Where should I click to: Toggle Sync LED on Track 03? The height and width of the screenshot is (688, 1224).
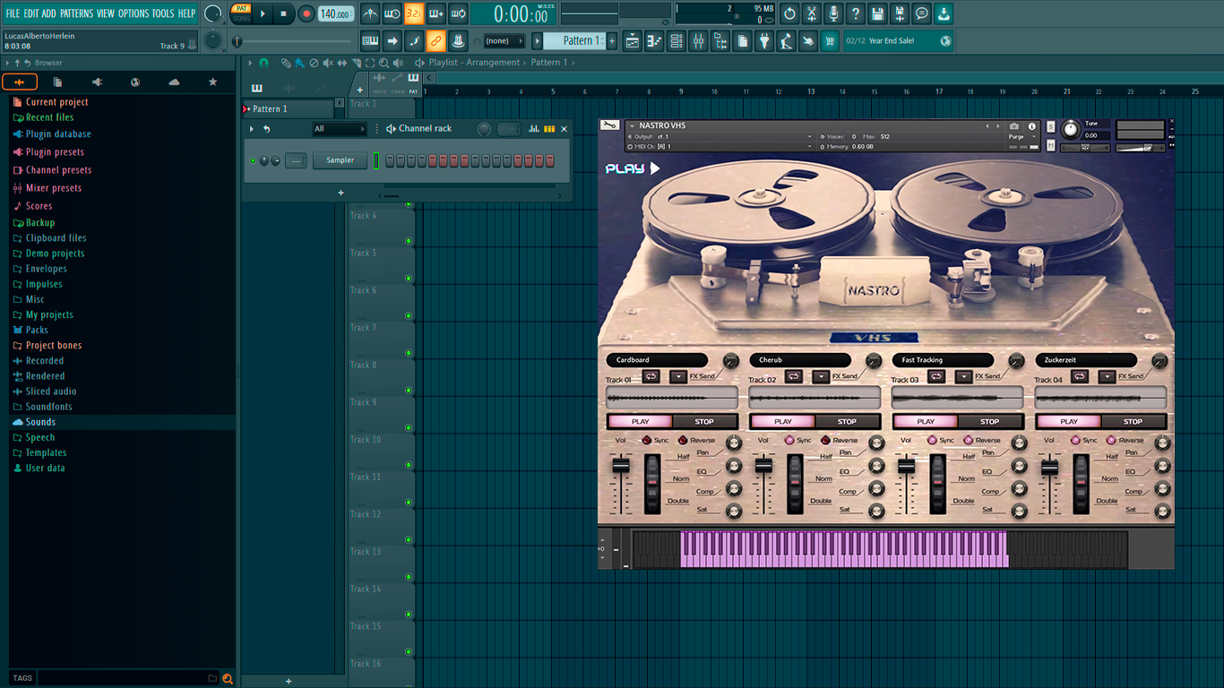point(932,440)
